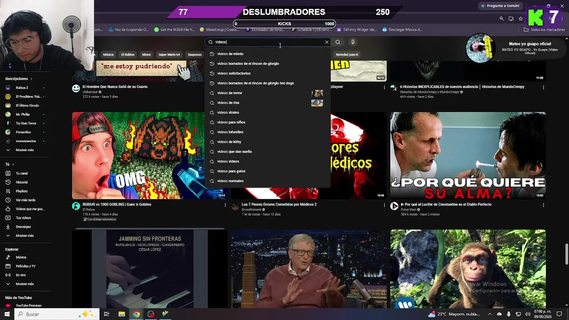Open Rubius Z subscription channel
The width and height of the screenshot is (569, 320).
click(22, 88)
